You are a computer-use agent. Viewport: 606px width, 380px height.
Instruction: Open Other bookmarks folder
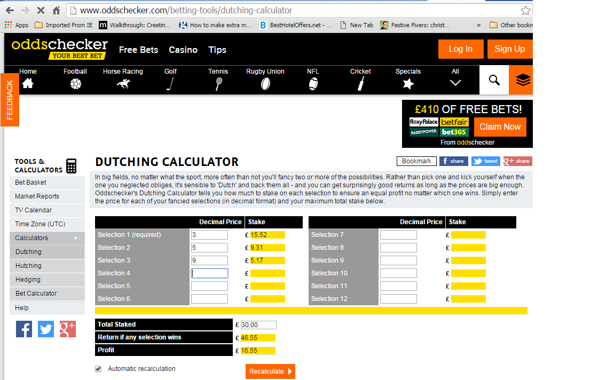pos(511,25)
